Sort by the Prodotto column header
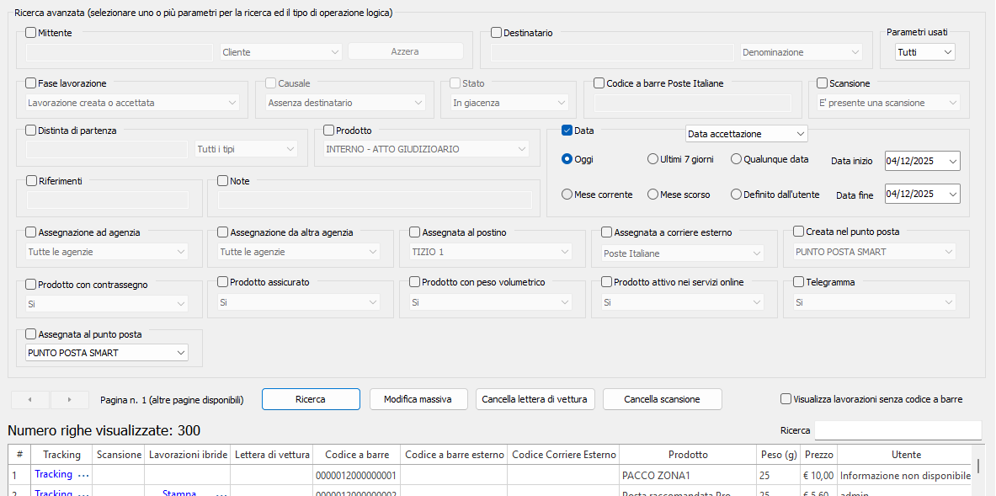Viewport: 996px width, 496px height. 688,455
